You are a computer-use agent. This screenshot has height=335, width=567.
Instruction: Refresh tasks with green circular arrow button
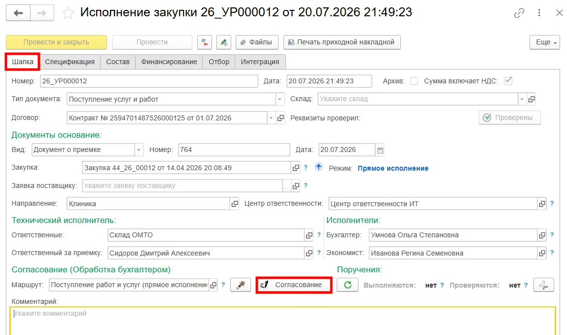coord(348,285)
